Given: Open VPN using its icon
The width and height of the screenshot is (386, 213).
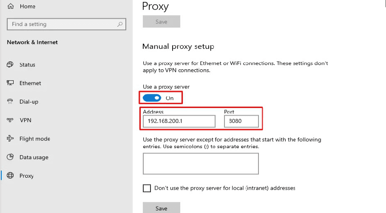Looking at the screenshot, I should point(11,120).
